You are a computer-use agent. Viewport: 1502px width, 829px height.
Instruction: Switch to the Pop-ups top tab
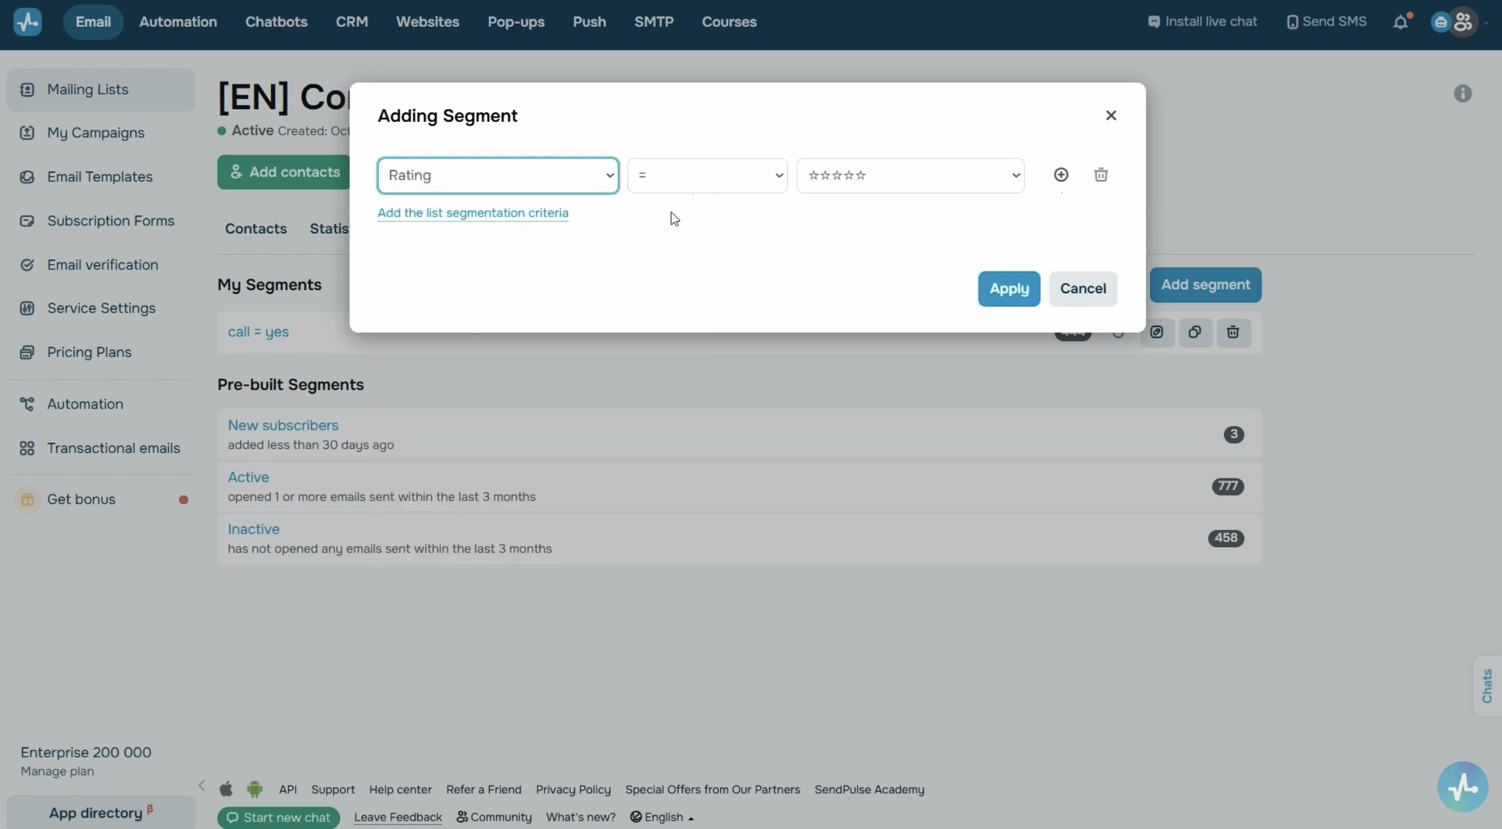pyautogui.click(x=516, y=22)
